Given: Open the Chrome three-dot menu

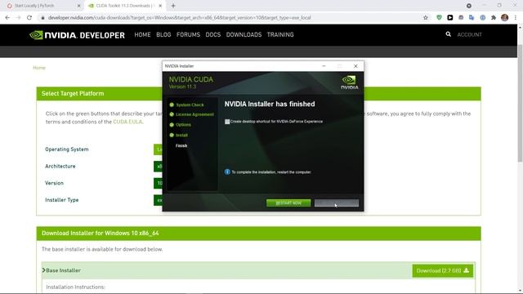Looking at the screenshot, I should point(516,18).
